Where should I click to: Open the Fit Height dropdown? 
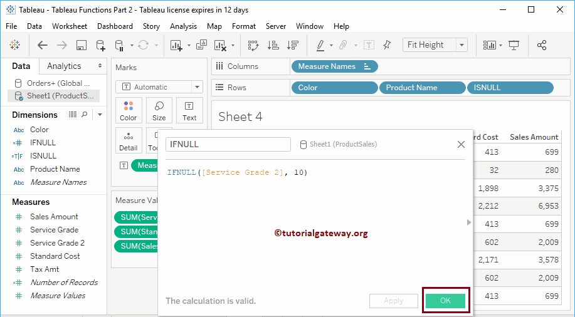click(462, 45)
